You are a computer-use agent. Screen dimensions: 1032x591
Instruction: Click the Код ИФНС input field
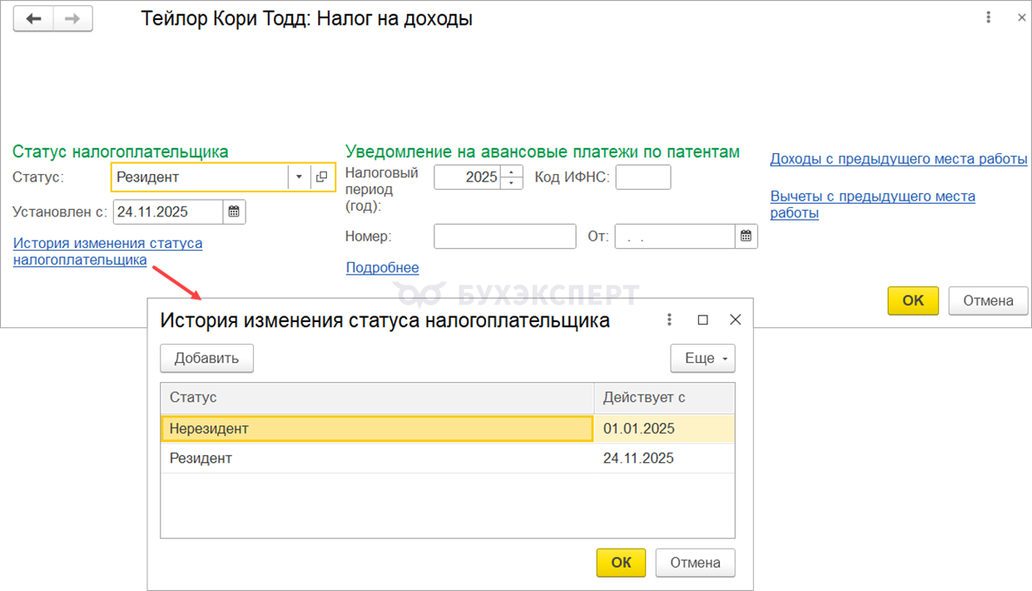coord(643,176)
